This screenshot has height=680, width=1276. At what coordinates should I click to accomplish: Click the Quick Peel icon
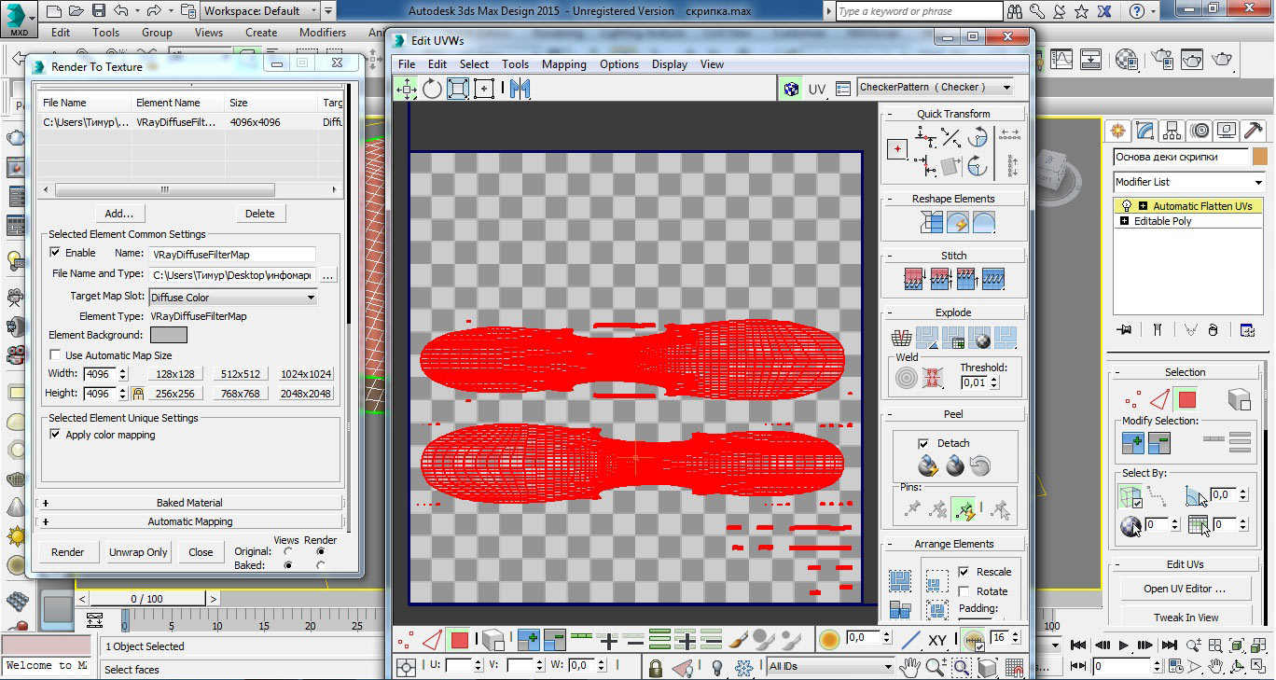[x=927, y=465]
